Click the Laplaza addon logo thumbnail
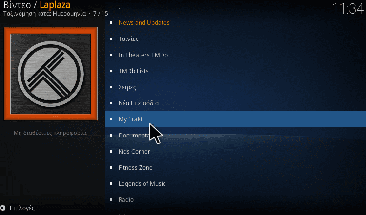Image resolution: width=366 pixels, height=215 pixels. 51,74
